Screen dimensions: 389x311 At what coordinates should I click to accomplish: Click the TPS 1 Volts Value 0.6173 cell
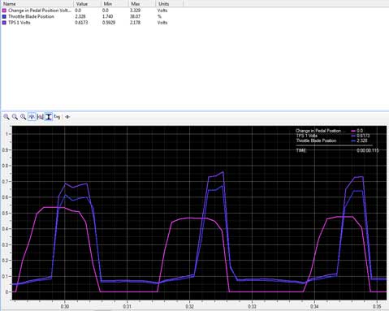pyautogui.click(x=81, y=23)
